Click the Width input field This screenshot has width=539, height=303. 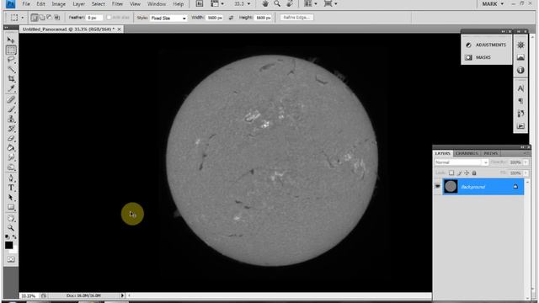coord(215,18)
